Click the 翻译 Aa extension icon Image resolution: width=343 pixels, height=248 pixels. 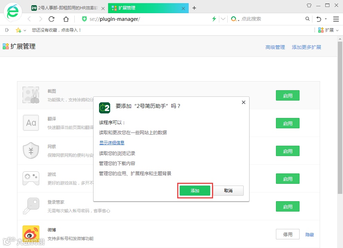coord(31,123)
